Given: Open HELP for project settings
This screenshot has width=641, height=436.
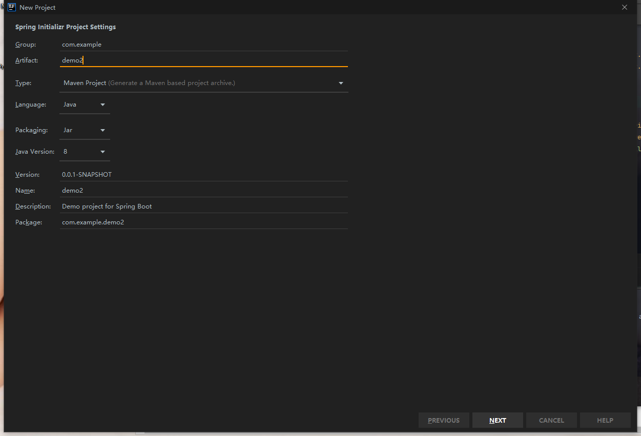Looking at the screenshot, I should pyautogui.click(x=605, y=420).
